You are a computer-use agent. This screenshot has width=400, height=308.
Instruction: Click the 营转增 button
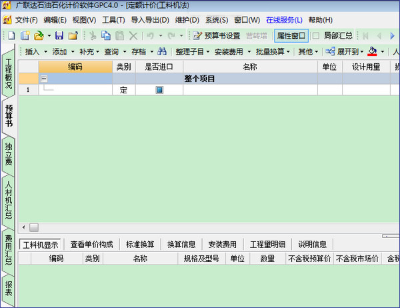pos(257,36)
